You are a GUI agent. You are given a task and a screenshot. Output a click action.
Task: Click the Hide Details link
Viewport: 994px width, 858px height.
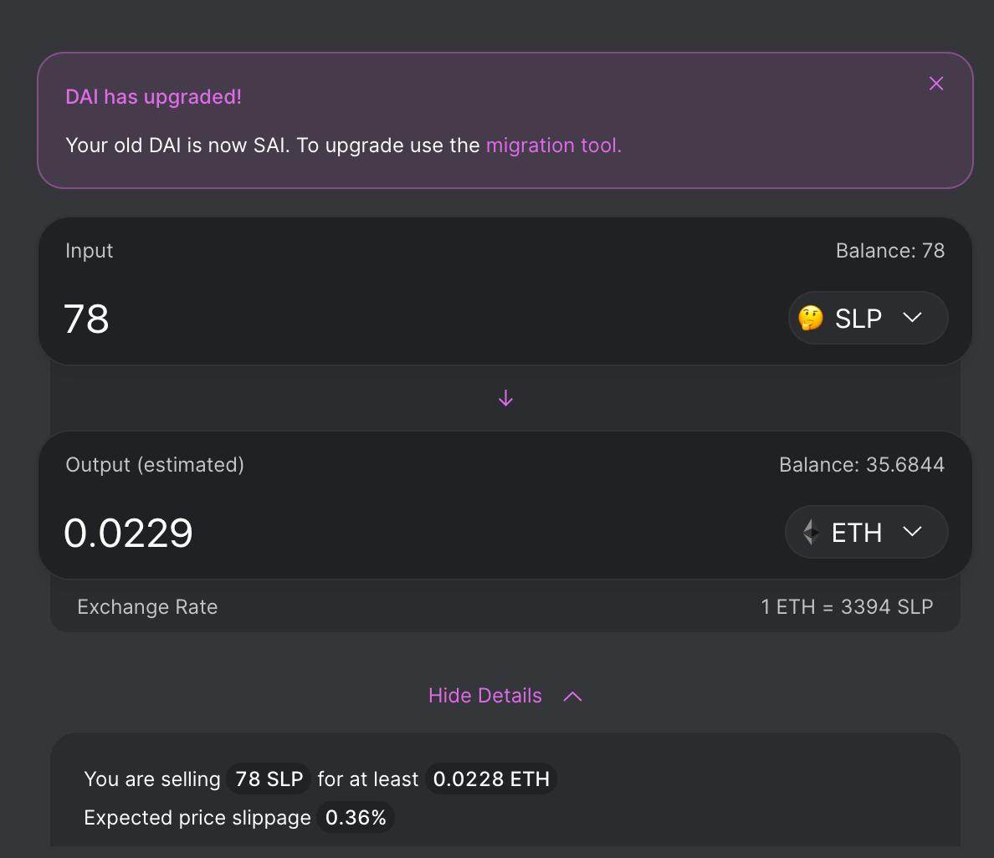(485, 696)
